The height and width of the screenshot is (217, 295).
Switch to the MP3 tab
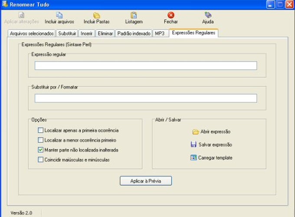pyautogui.click(x=161, y=33)
